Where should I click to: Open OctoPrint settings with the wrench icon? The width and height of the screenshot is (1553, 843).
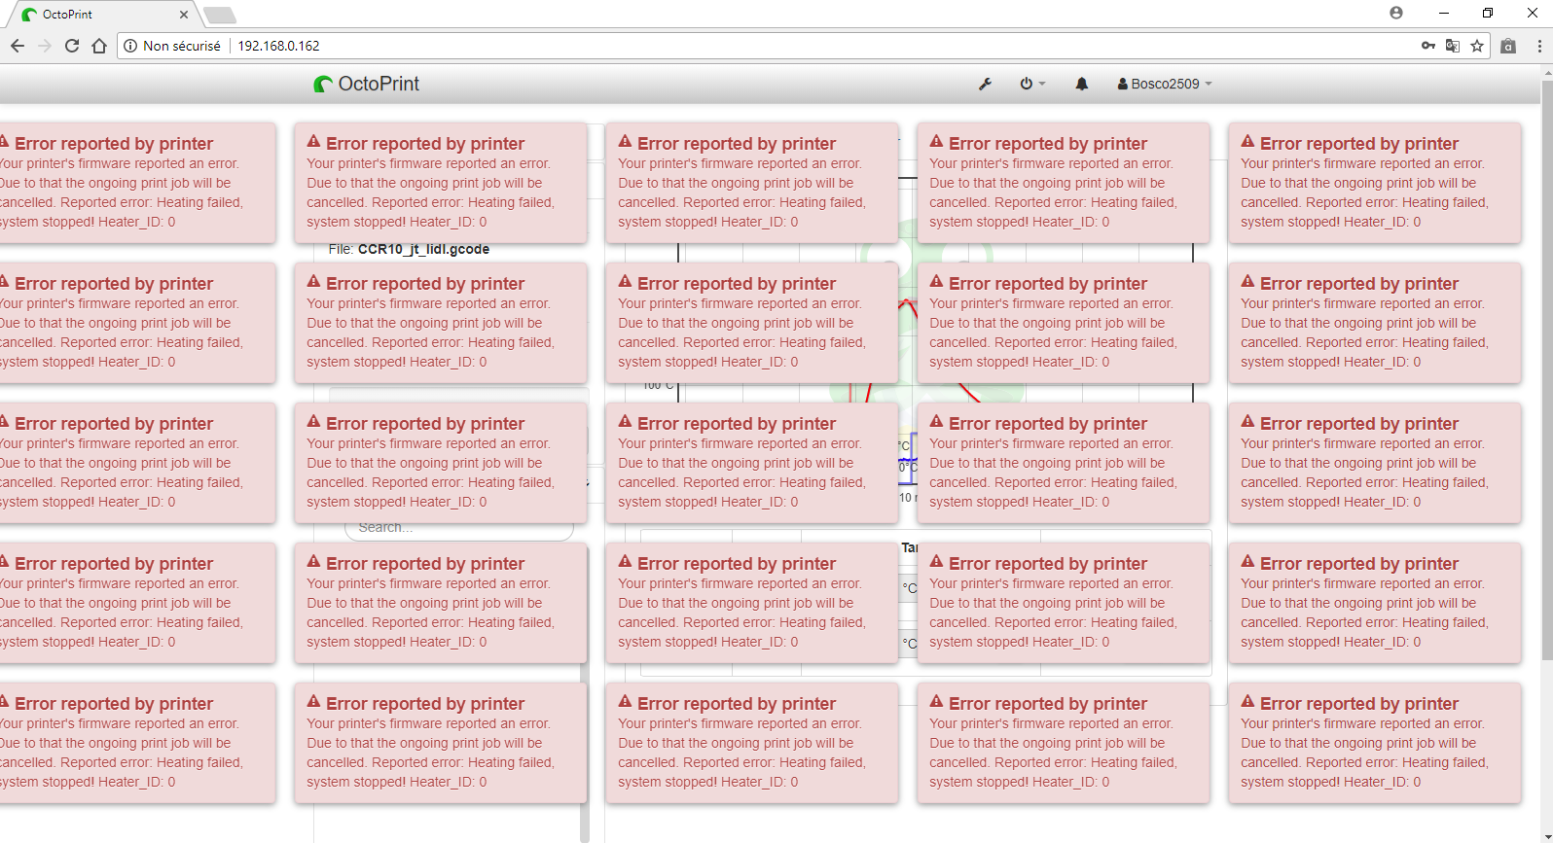(x=985, y=84)
